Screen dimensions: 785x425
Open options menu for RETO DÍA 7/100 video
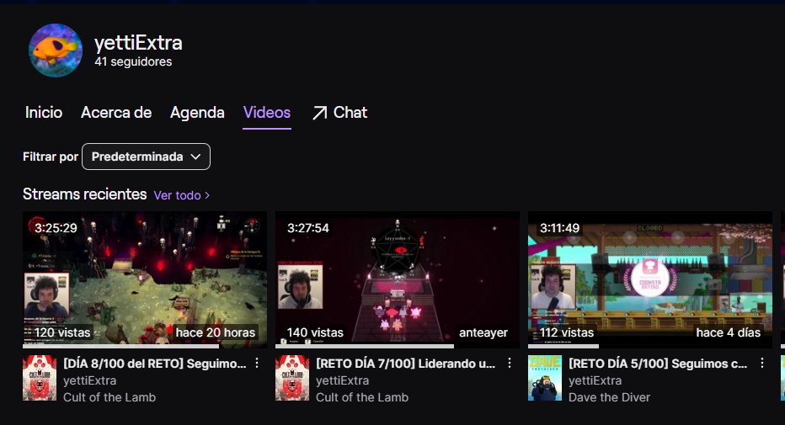[509, 363]
